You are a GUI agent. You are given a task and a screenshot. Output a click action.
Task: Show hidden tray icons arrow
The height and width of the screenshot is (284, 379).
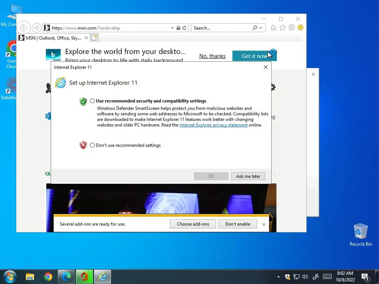278,277
